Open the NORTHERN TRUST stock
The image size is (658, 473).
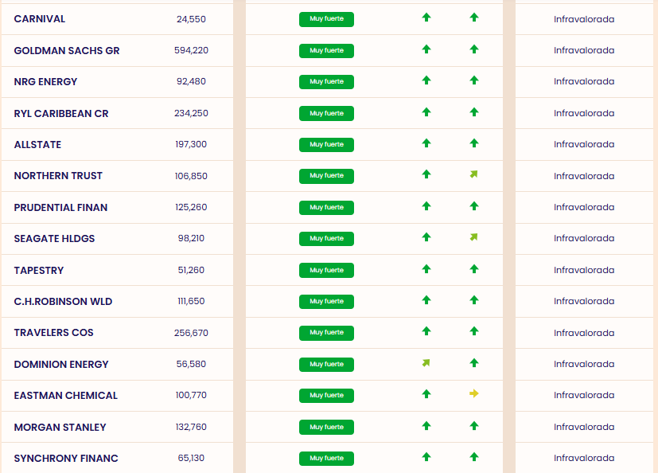(58, 176)
